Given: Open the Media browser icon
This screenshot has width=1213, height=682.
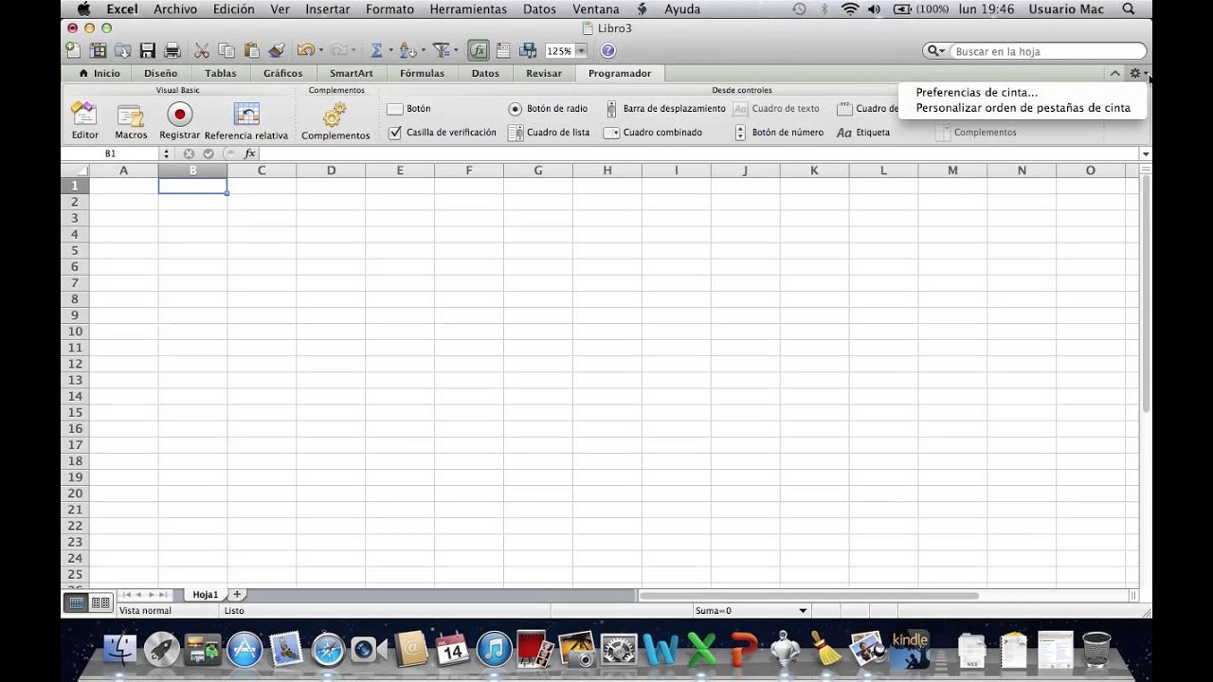Looking at the screenshot, I should click(x=529, y=51).
